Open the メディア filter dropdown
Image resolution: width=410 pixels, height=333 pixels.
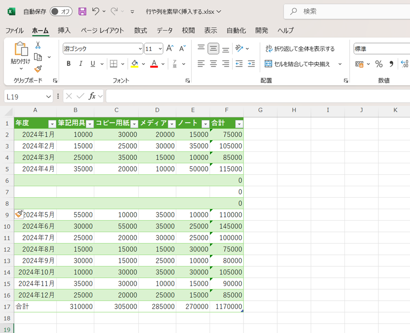(172, 124)
